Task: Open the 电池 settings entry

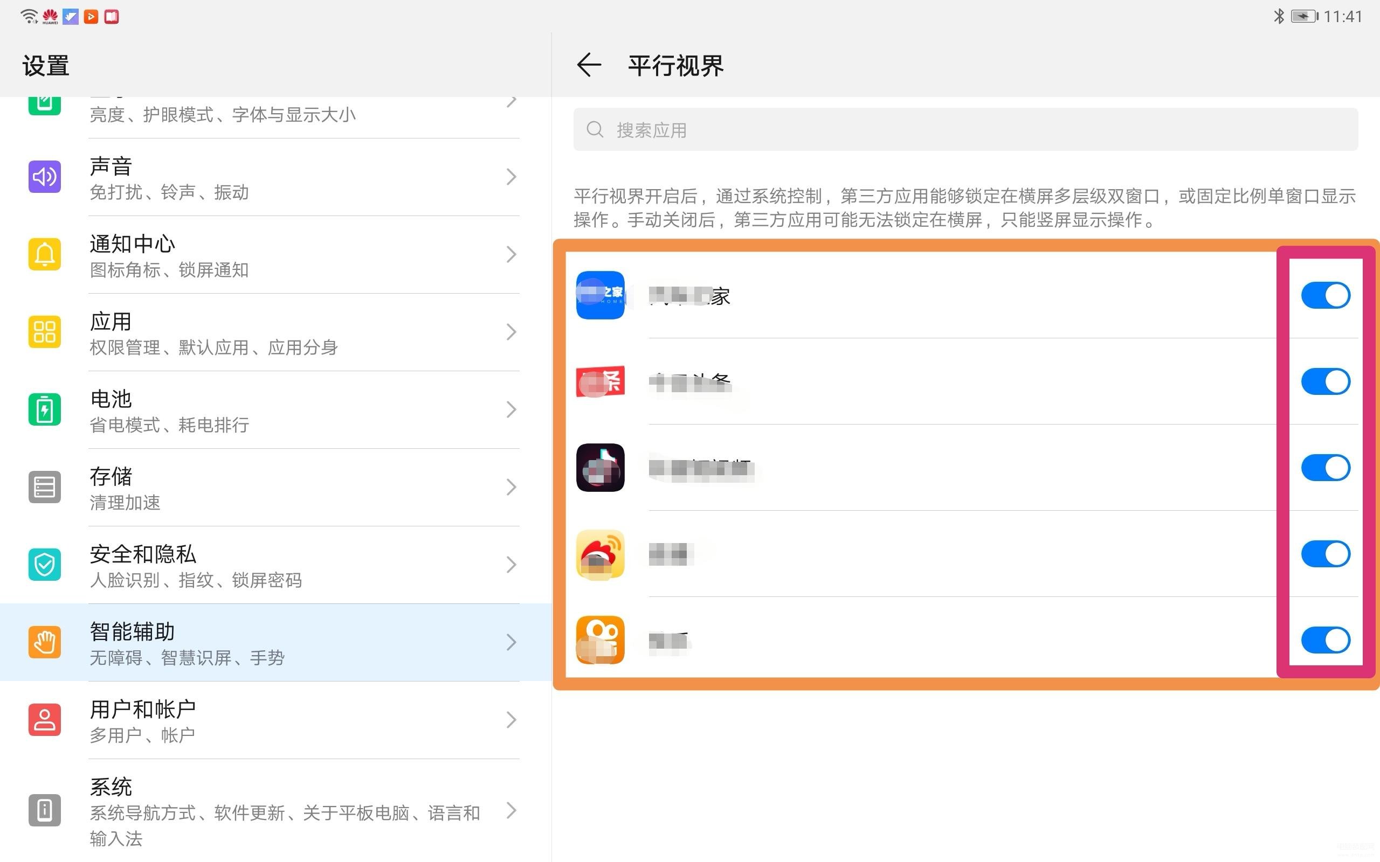Action: click(275, 409)
